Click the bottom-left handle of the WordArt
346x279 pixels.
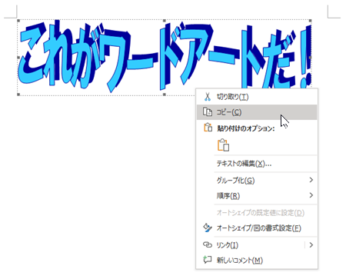pyautogui.click(x=18, y=95)
